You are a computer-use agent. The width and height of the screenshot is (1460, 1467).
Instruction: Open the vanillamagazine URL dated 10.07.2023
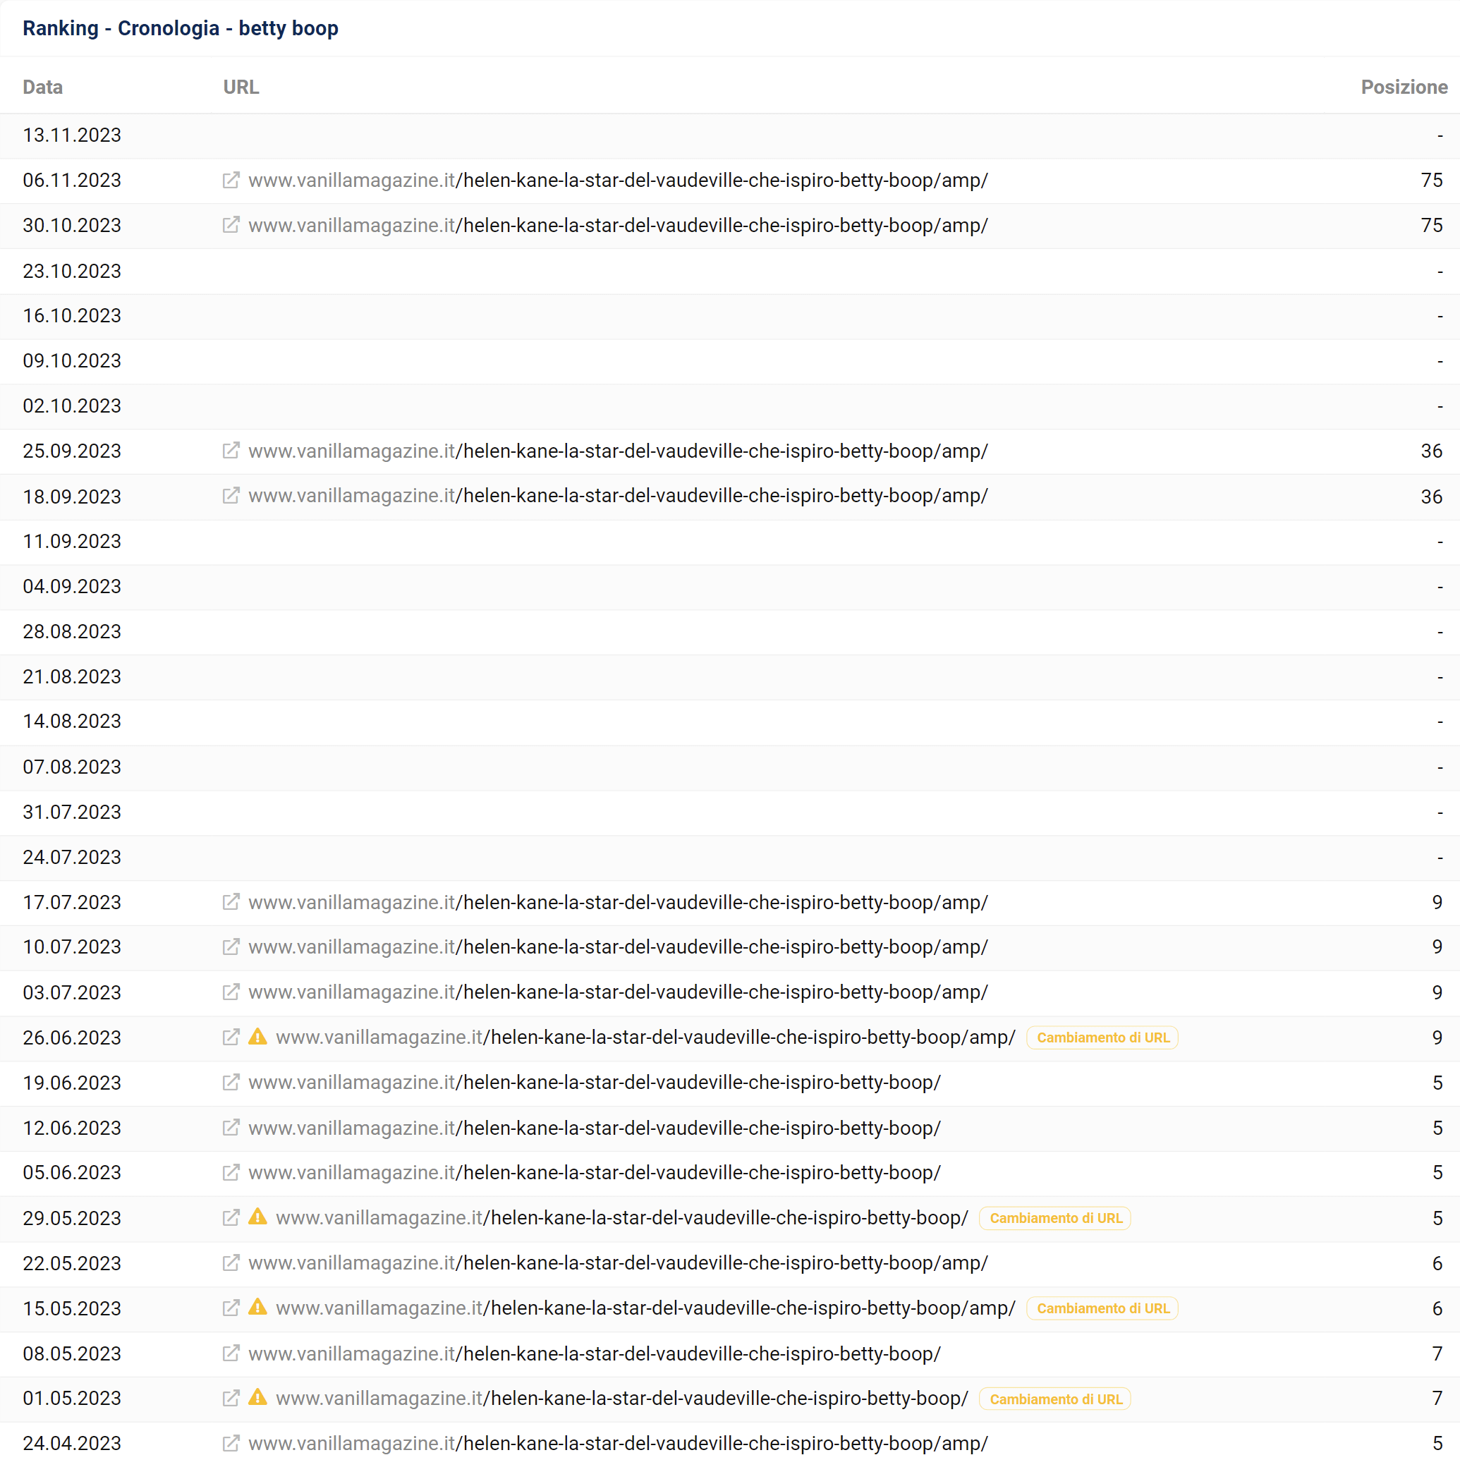tap(618, 947)
